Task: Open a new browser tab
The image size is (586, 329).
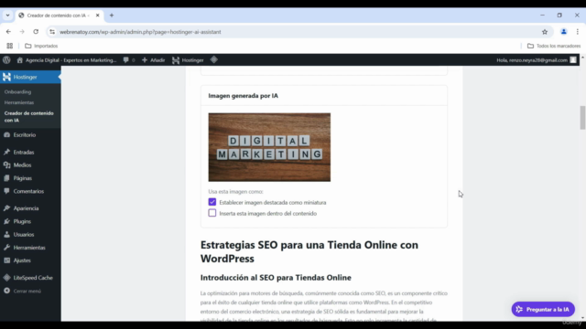Action: point(112,16)
